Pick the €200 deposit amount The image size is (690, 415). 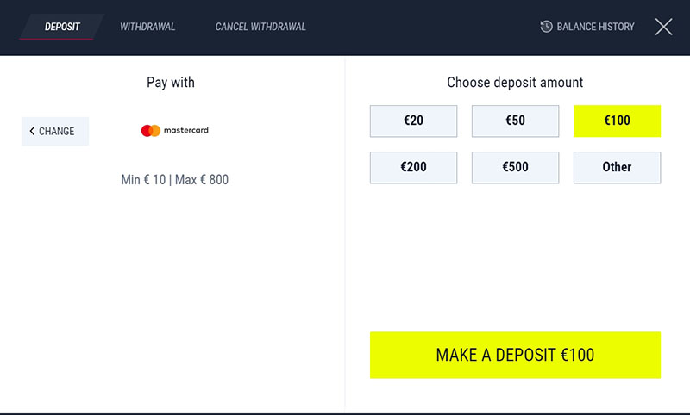pyautogui.click(x=414, y=167)
